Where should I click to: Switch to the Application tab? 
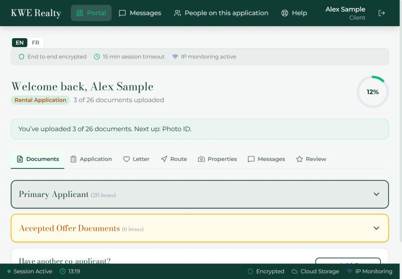click(91, 159)
